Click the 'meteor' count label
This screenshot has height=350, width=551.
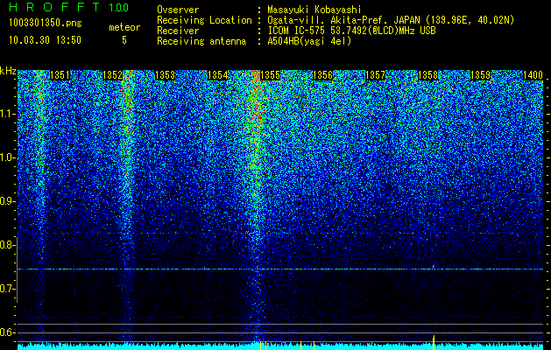[x=124, y=27]
